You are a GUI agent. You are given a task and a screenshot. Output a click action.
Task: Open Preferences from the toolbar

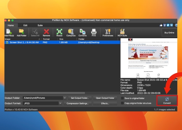click(108, 32)
